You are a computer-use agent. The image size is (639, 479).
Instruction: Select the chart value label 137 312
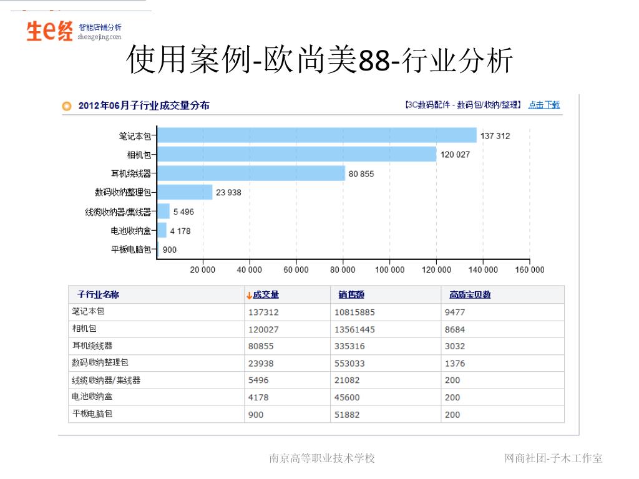click(495, 136)
